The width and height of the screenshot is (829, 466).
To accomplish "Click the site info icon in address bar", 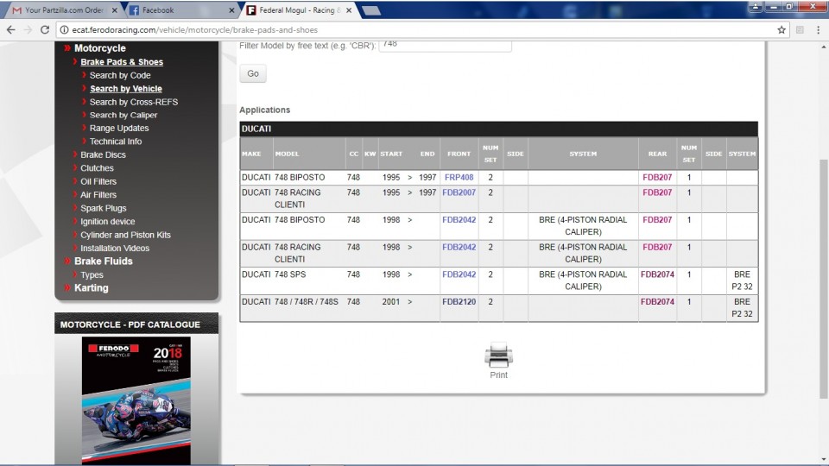I will tap(64, 30).
